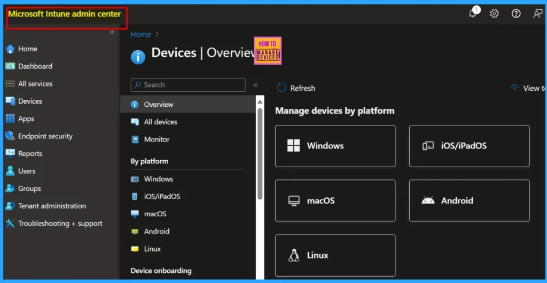This screenshot has height=283, width=547.
Task: Click Microsoft Intune admin center title
Action: click(65, 14)
